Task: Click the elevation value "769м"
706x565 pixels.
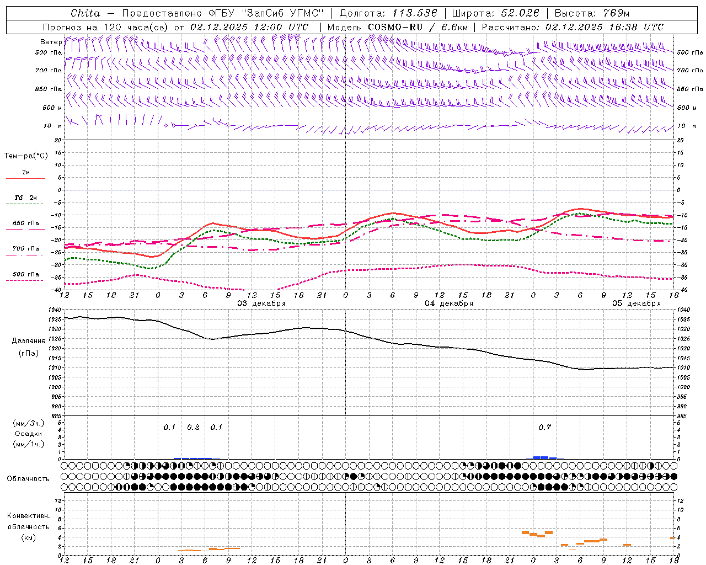Action: click(x=616, y=13)
